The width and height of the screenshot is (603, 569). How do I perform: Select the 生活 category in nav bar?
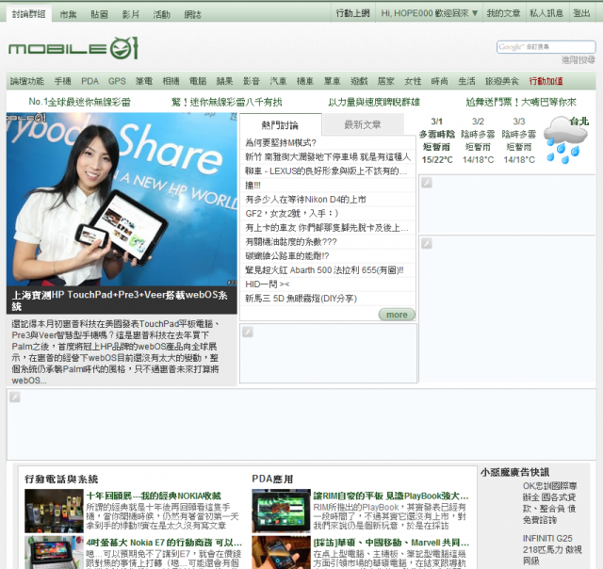[x=466, y=81]
